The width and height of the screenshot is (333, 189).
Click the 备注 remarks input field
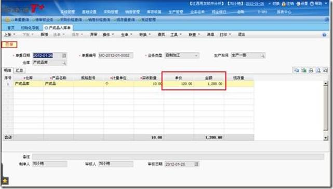click(178, 157)
